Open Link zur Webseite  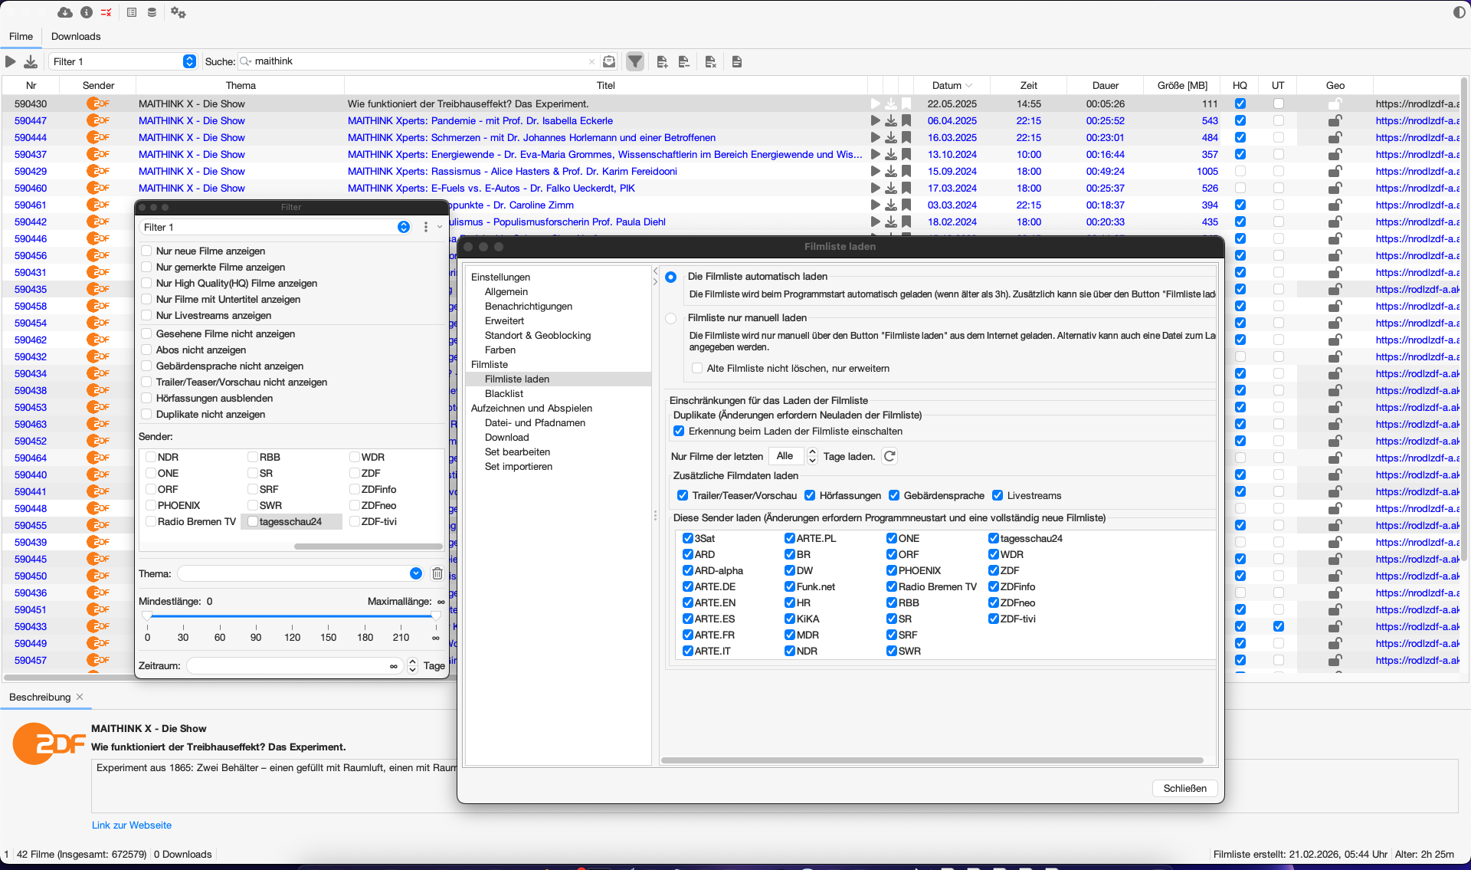pos(132,825)
